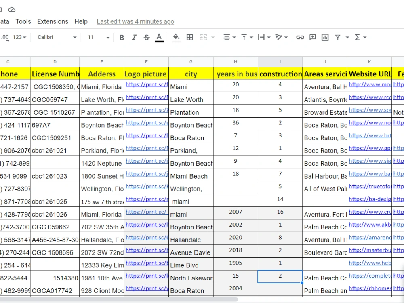Select column G header
This screenshot has width=404, height=303.
(x=191, y=62)
